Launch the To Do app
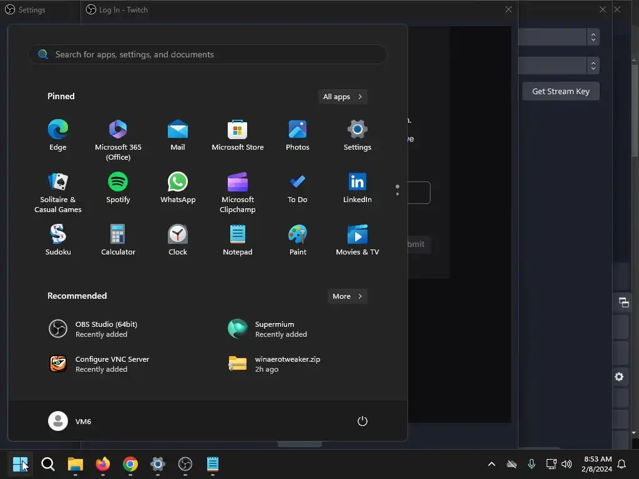639x479 pixels. [x=298, y=188]
